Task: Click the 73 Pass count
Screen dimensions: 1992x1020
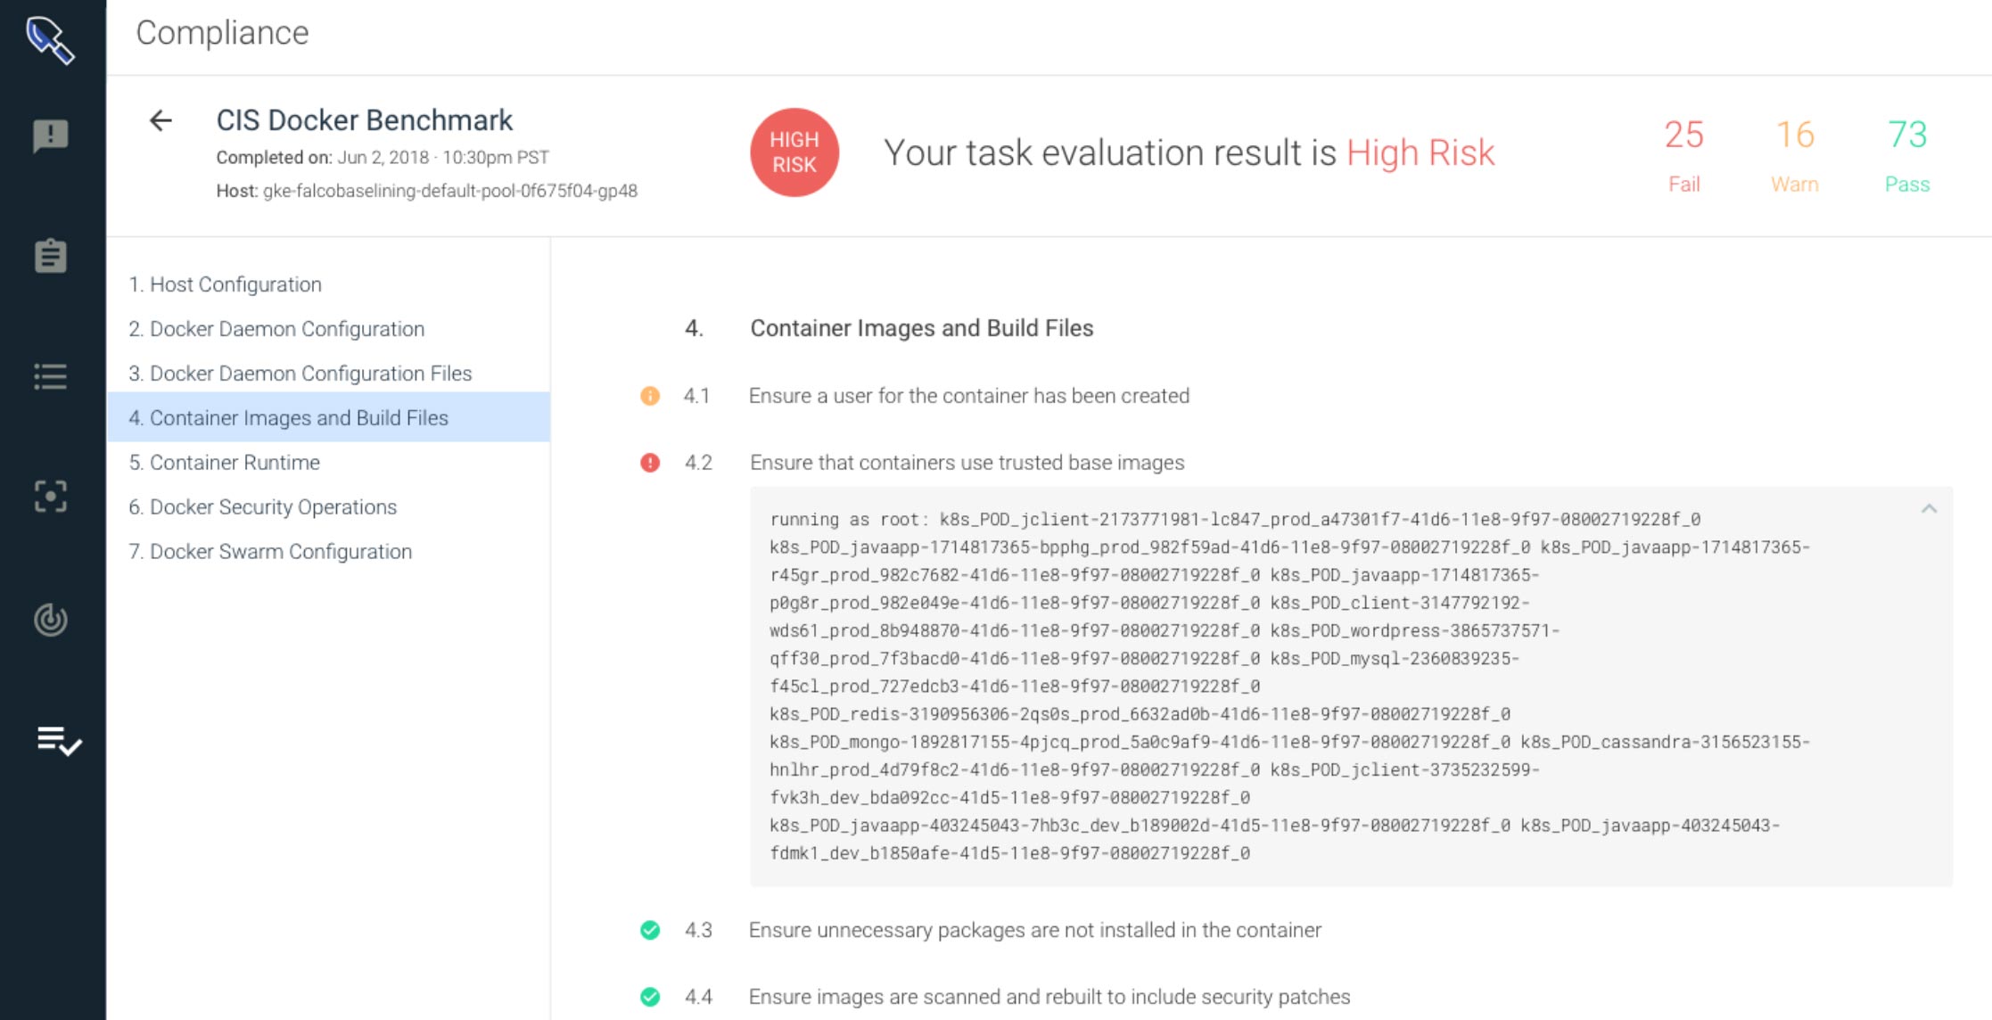Action: 1907,154
